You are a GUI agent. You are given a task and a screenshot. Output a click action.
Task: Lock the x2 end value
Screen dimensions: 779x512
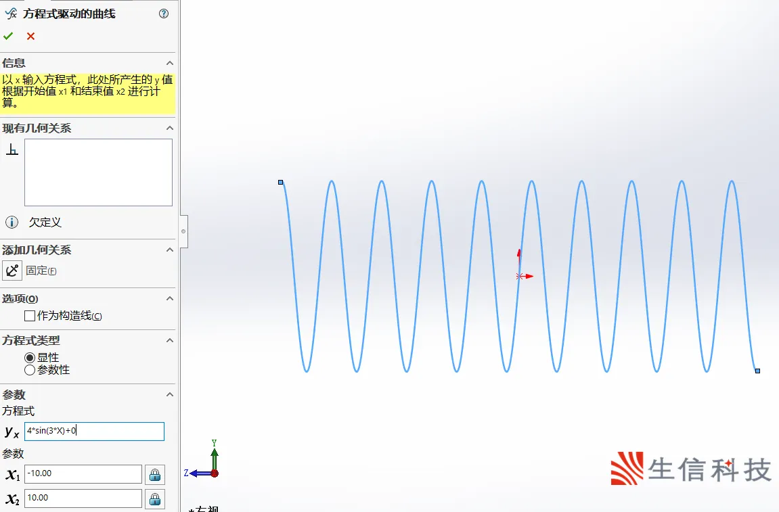click(x=155, y=498)
